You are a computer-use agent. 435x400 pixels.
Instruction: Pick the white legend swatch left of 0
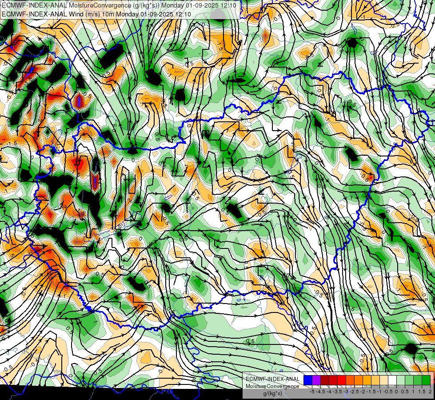(392, 380)
